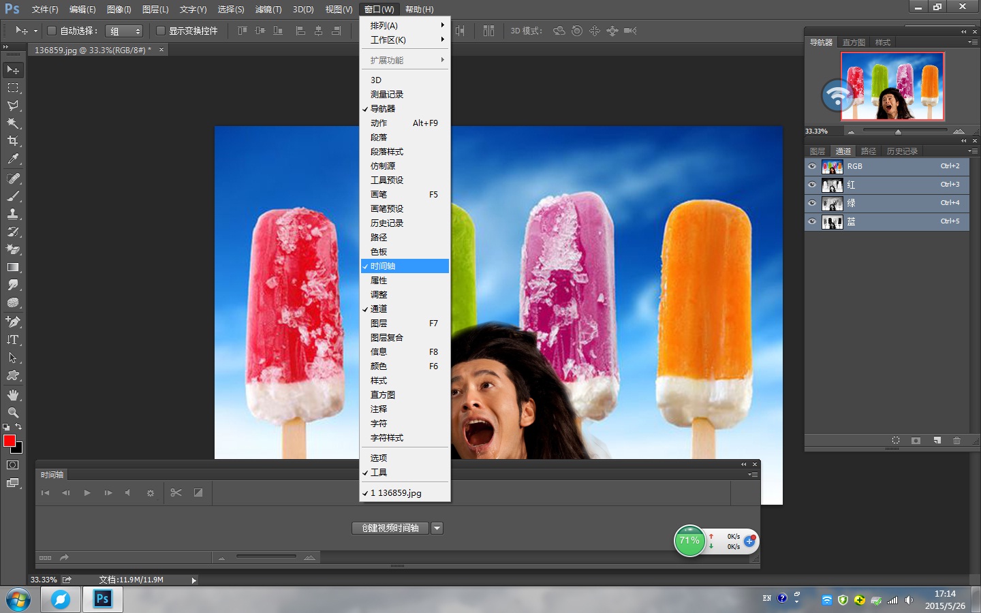Open timeline playback settings gear
Image resolution: width=981 pixels, height=613 pixels.
(151, 493)
